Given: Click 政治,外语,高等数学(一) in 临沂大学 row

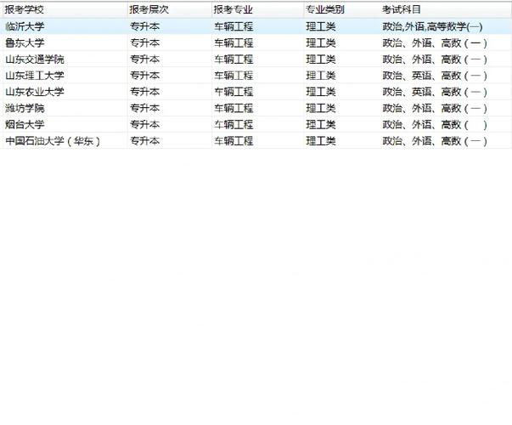Looking at the screenshot, I should click(432, 26).
